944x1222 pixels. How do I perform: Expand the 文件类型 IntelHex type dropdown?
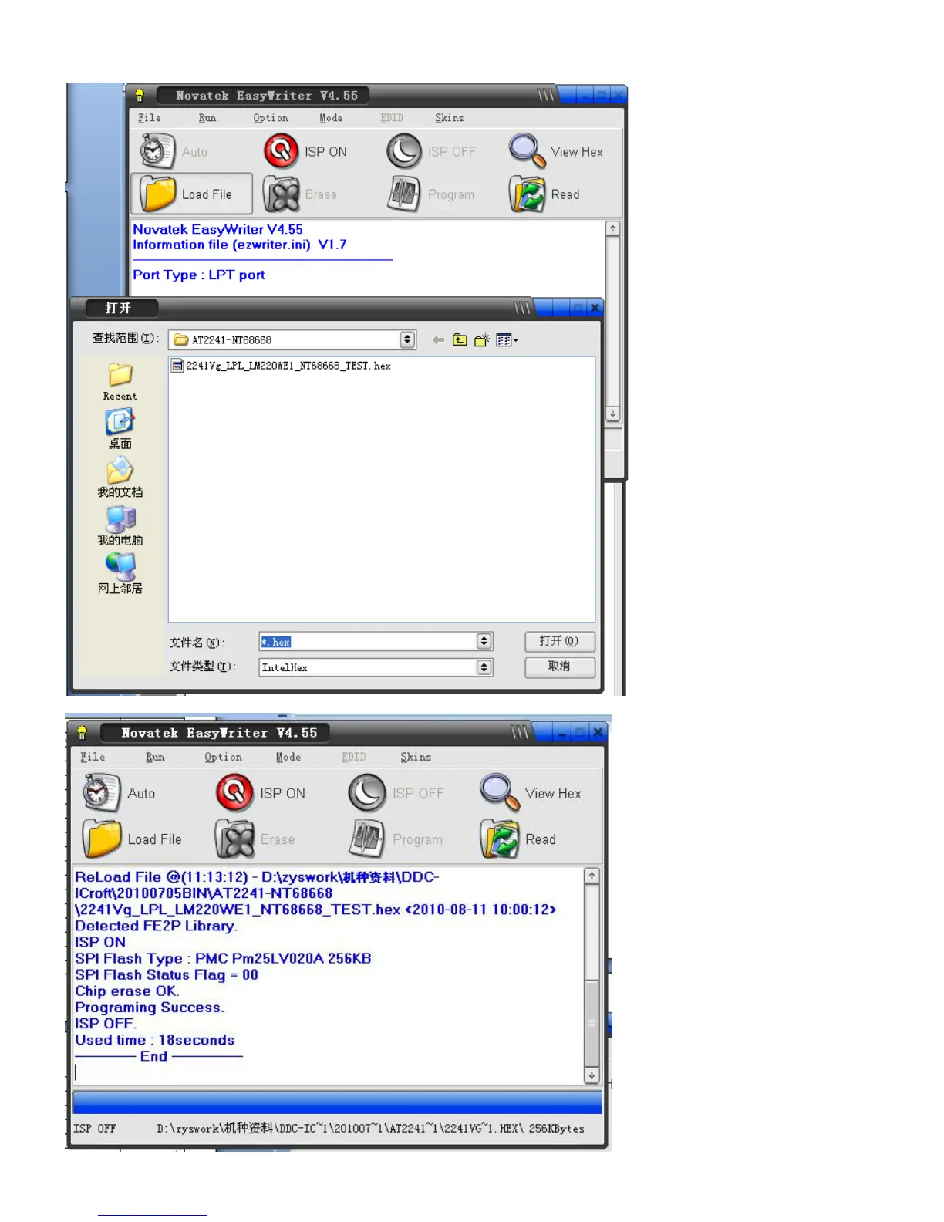(484, 667)
